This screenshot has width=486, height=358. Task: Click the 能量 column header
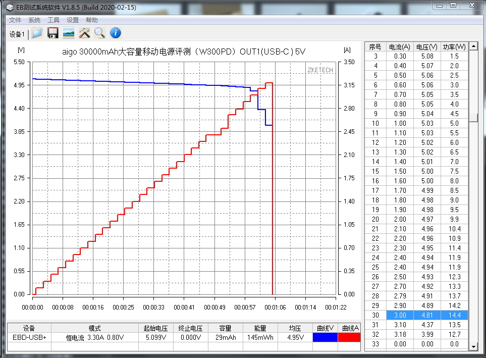pyautogui.click(x=260, y=328)
